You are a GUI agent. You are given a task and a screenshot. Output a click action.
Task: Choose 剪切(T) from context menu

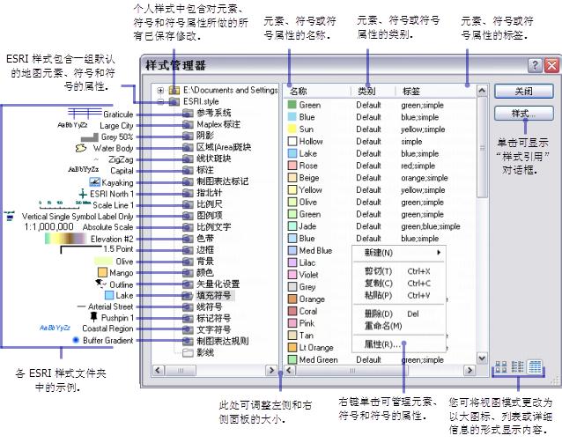(398, 271)
